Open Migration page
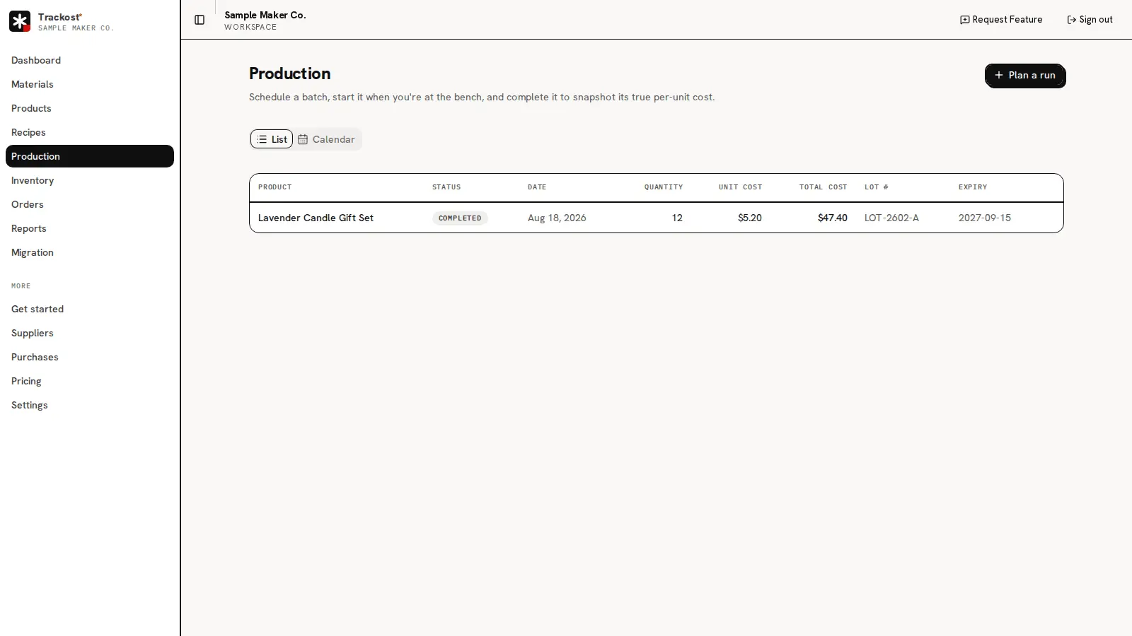Image resolution: width=1132 pixels, height=636 pixels. point(90,252)
